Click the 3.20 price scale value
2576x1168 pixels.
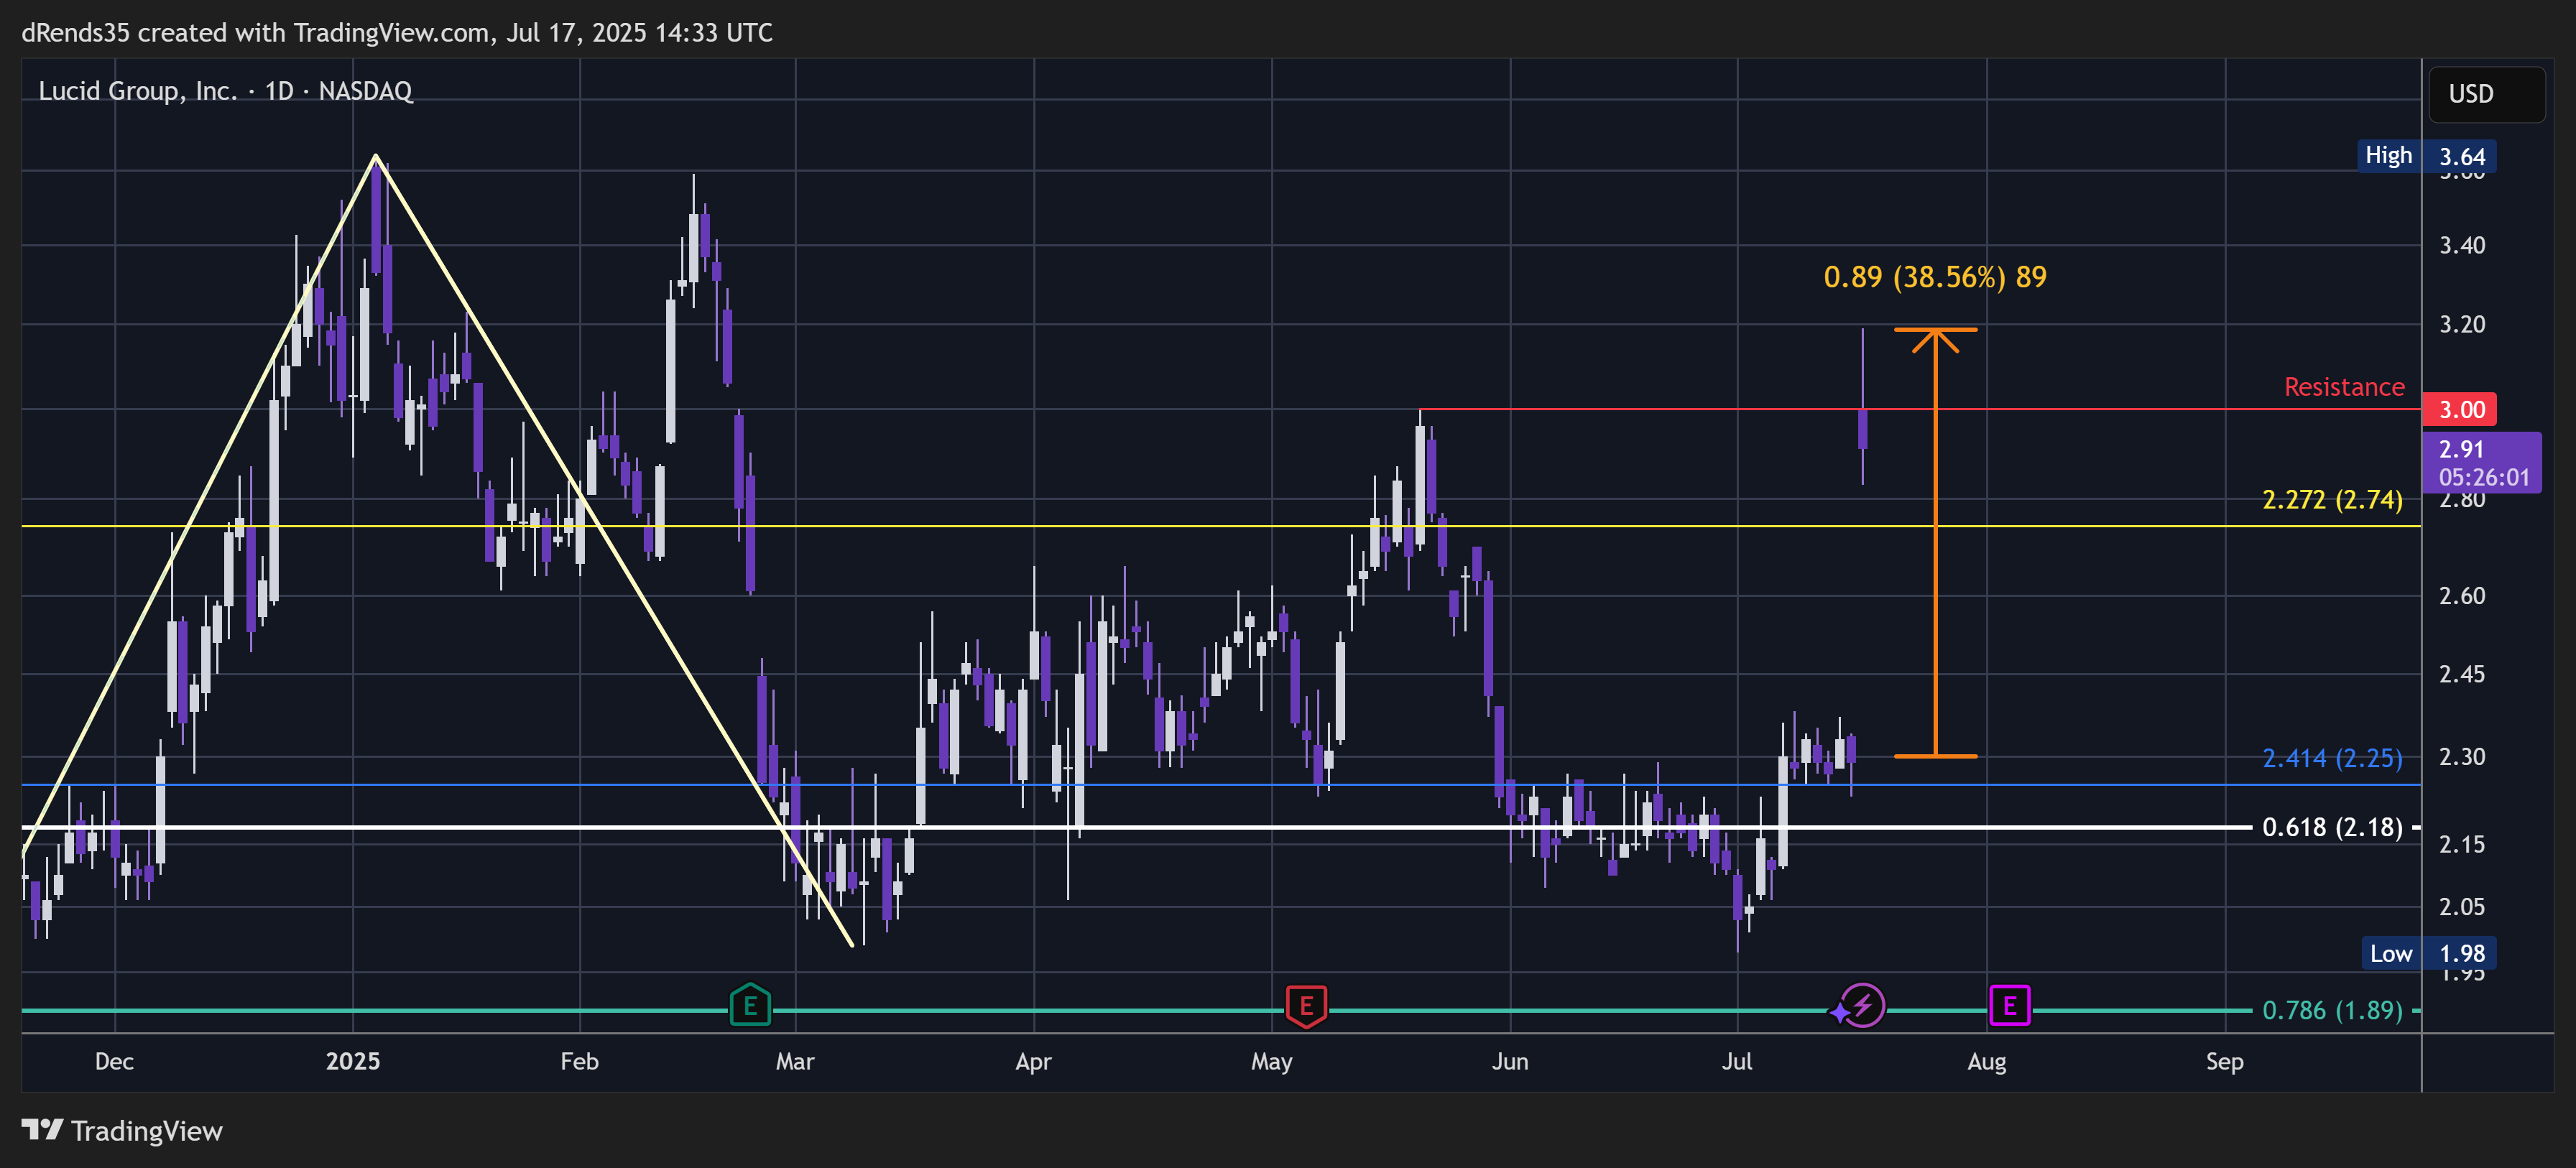[2462, 324]
